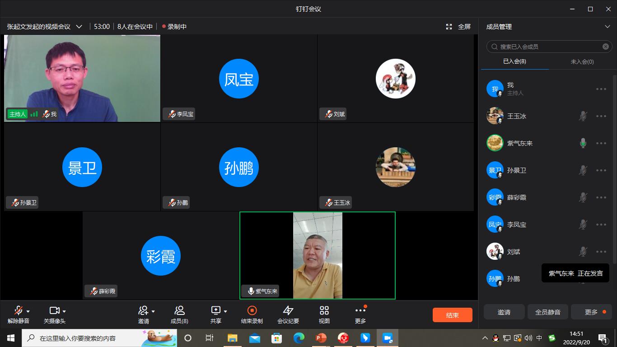Expand meeting title dropdown 张起文发起的视频会议
617x347 pixels.
79,27
